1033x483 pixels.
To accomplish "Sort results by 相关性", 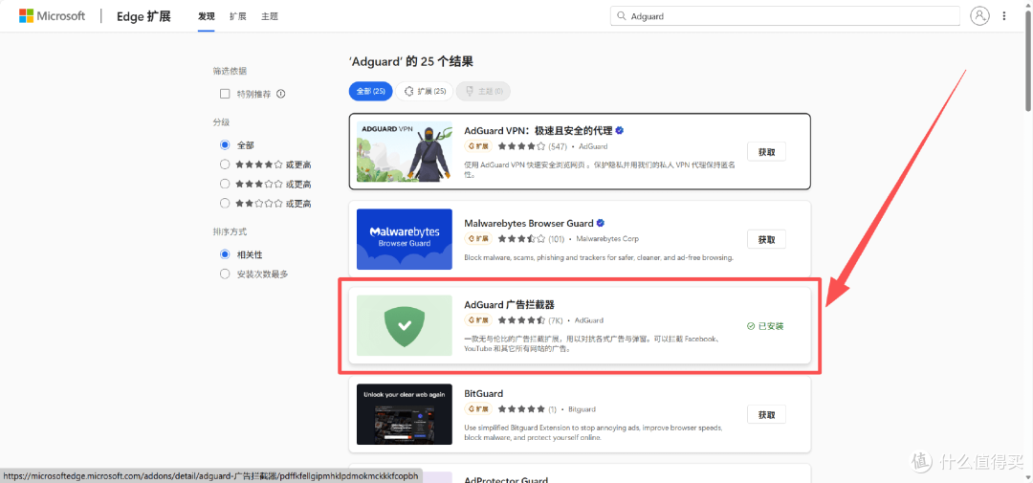I will [x=225, y=254].
